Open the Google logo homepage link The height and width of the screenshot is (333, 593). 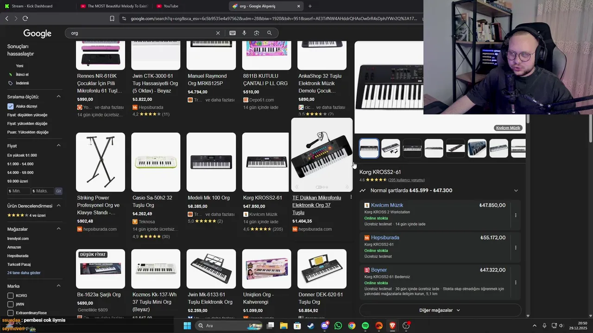pyautogui.click(x=37, y=33)
